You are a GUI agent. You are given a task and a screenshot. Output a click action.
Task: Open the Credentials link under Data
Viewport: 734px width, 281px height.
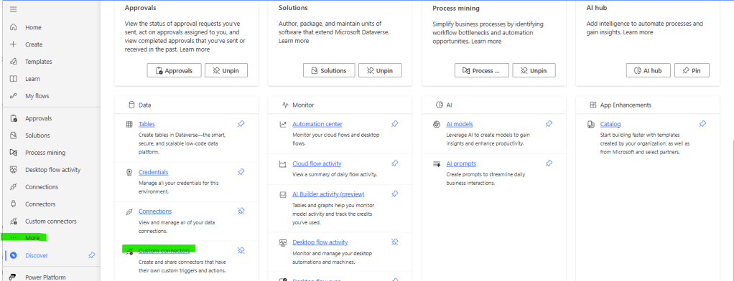point(153,172)
